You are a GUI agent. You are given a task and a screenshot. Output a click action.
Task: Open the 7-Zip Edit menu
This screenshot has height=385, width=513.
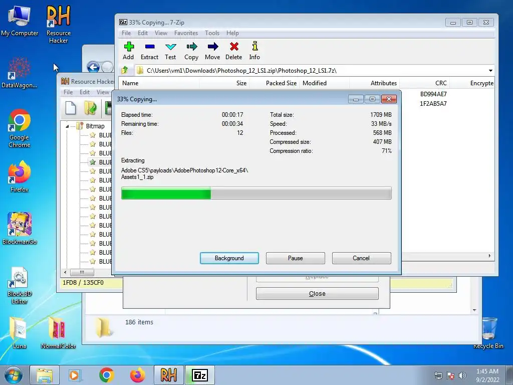(x=143, y=33)
